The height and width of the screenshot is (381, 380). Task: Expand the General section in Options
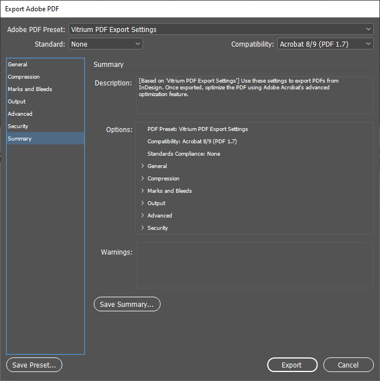[143, 166]
